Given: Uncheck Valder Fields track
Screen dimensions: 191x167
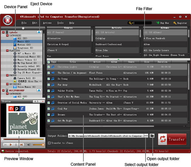Looking at the screenshot, I should click(49, 91).
